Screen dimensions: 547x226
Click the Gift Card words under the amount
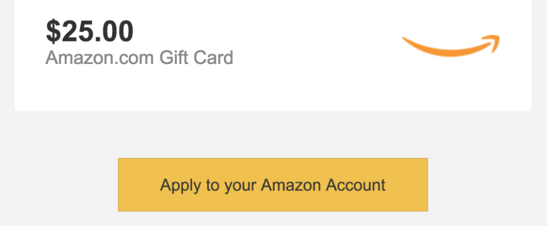[x=197, y=58]
